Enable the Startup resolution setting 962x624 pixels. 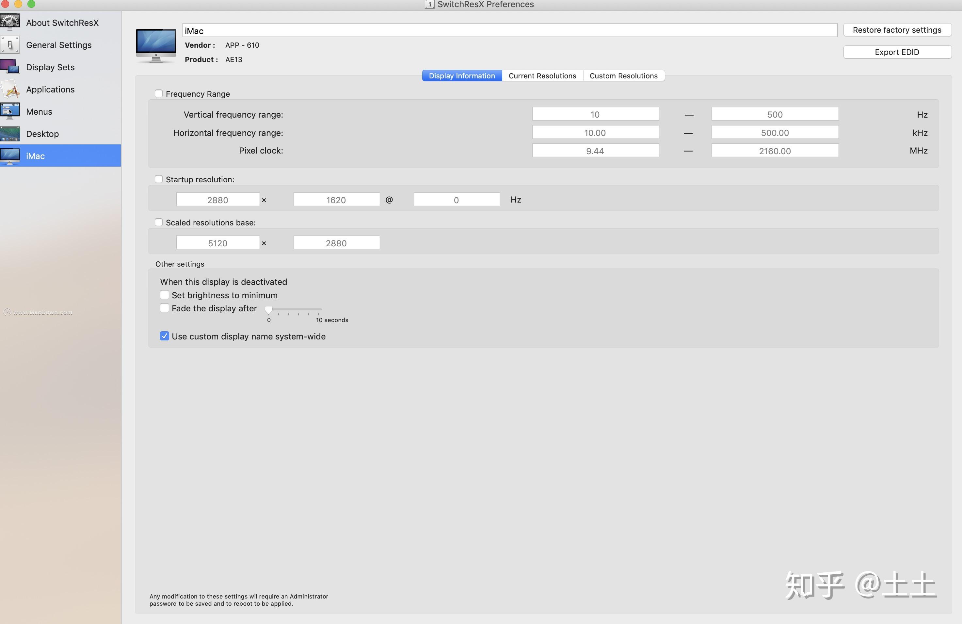[x=158, y=179]
